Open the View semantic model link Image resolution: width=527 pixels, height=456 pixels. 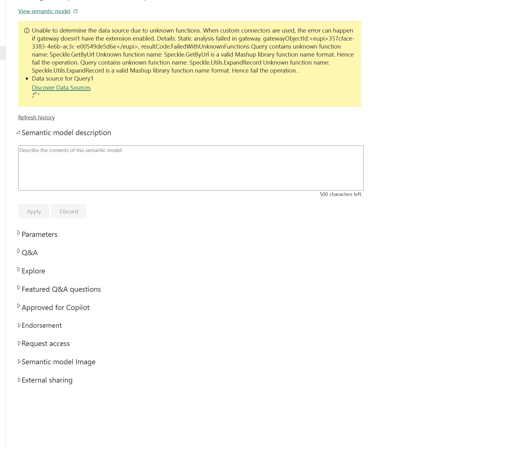pos(44,11)
